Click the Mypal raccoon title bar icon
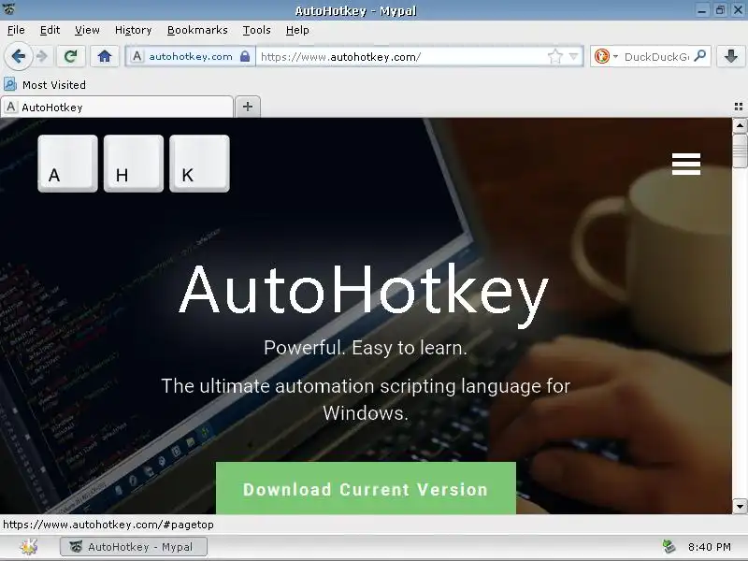The height and width of the screenshot is (561, 748). [x=8, y=9]
